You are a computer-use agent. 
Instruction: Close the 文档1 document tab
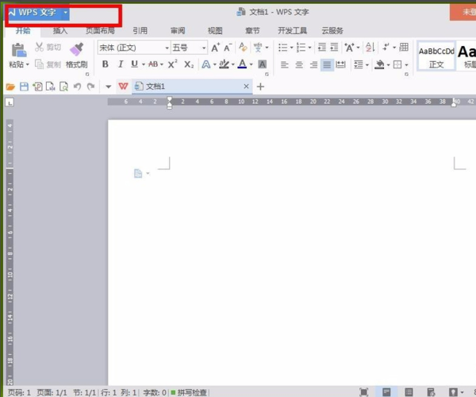246,87
